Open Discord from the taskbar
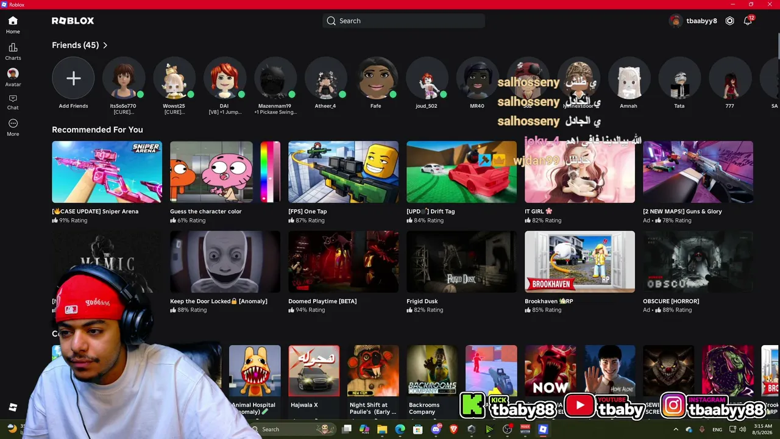This screenshot has width=780, height=439. click(436, 429)
